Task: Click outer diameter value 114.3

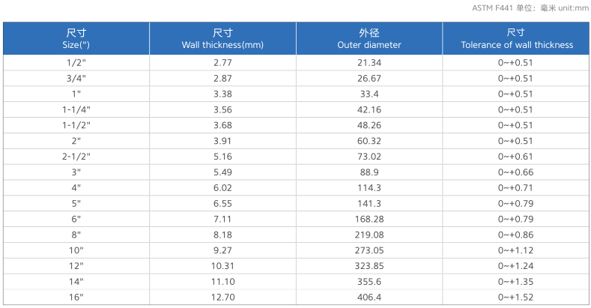Action: pos(369,187)
